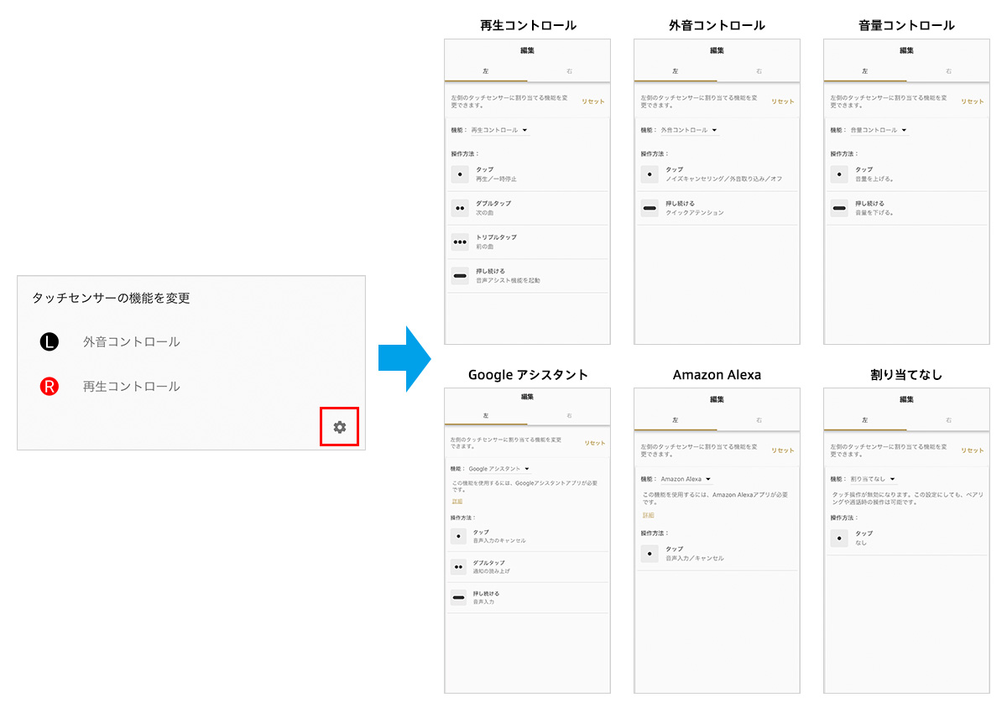The image size is (1007, 713).
Task: Click double tap icon for 通知の読み上げ
Action: tap(459, 567)
